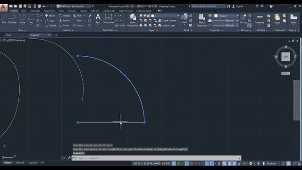The width and height of the screenshot is (302, 170).
Task: Open the Parametric ribbon tab
Action: (x=49, y=11)
